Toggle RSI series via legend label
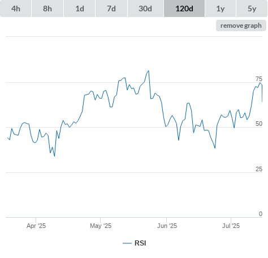The height and width of the screenshot is (258, 268). (140, 243)
